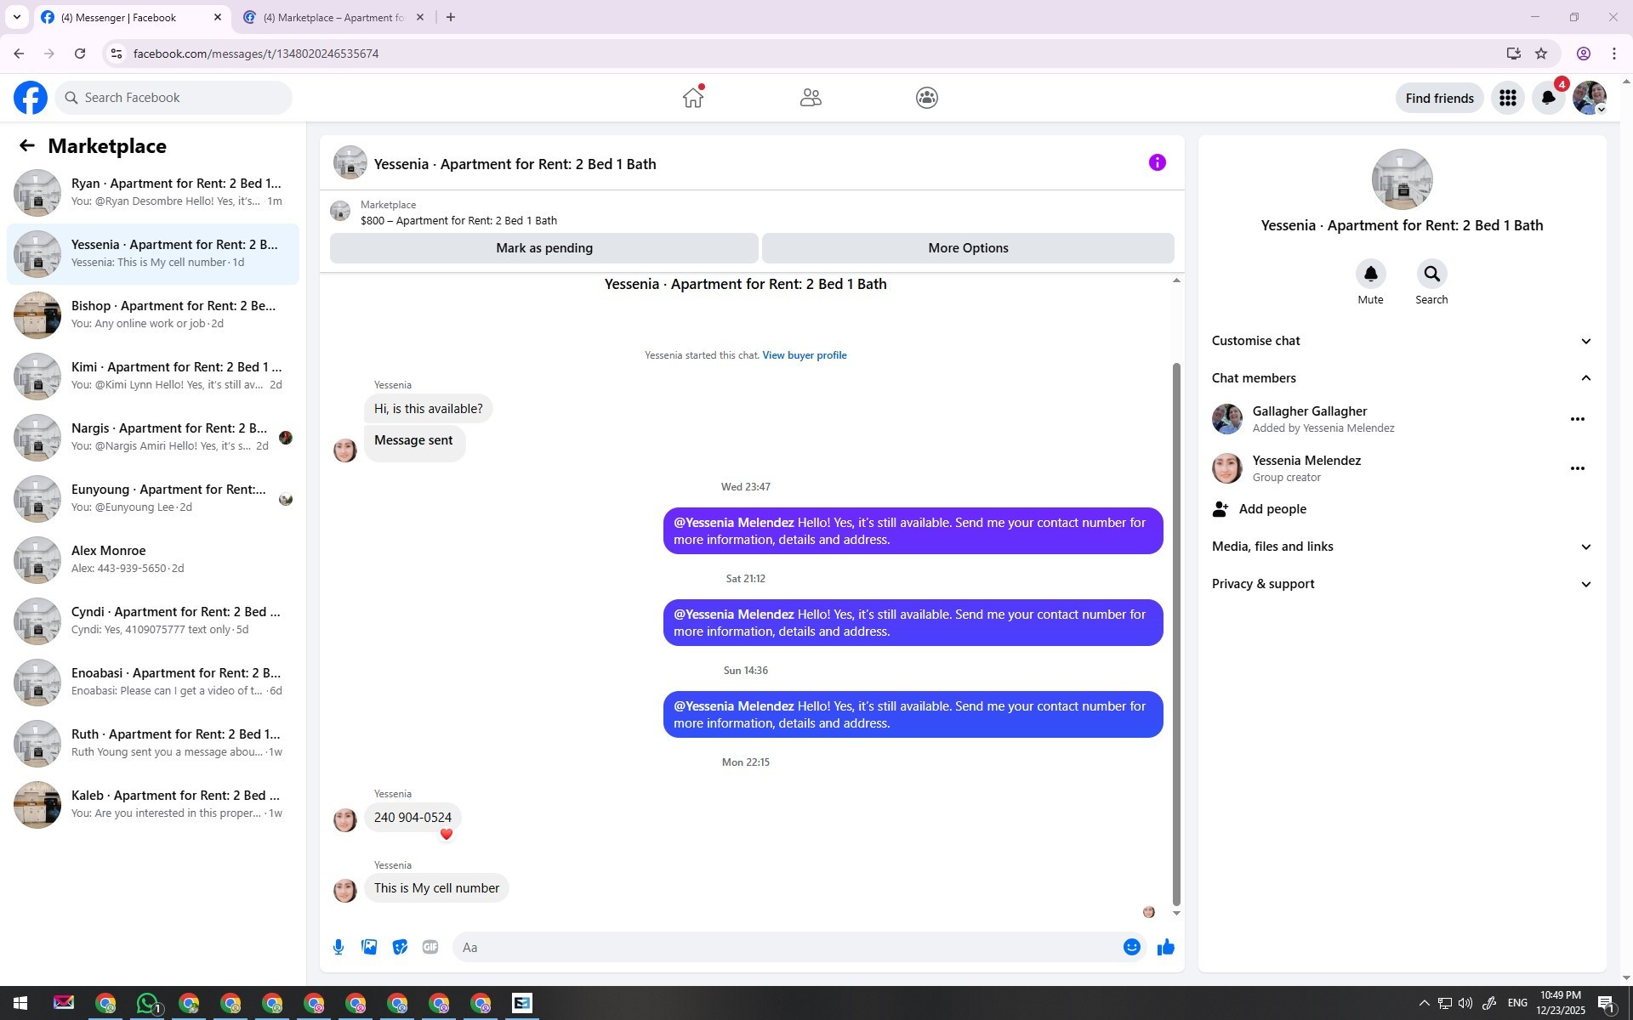Image resolution: width=1633 pixels, height=1020 pixels.
Task: Click the voice clip microphone icon
Action: (x=339, y=947)
